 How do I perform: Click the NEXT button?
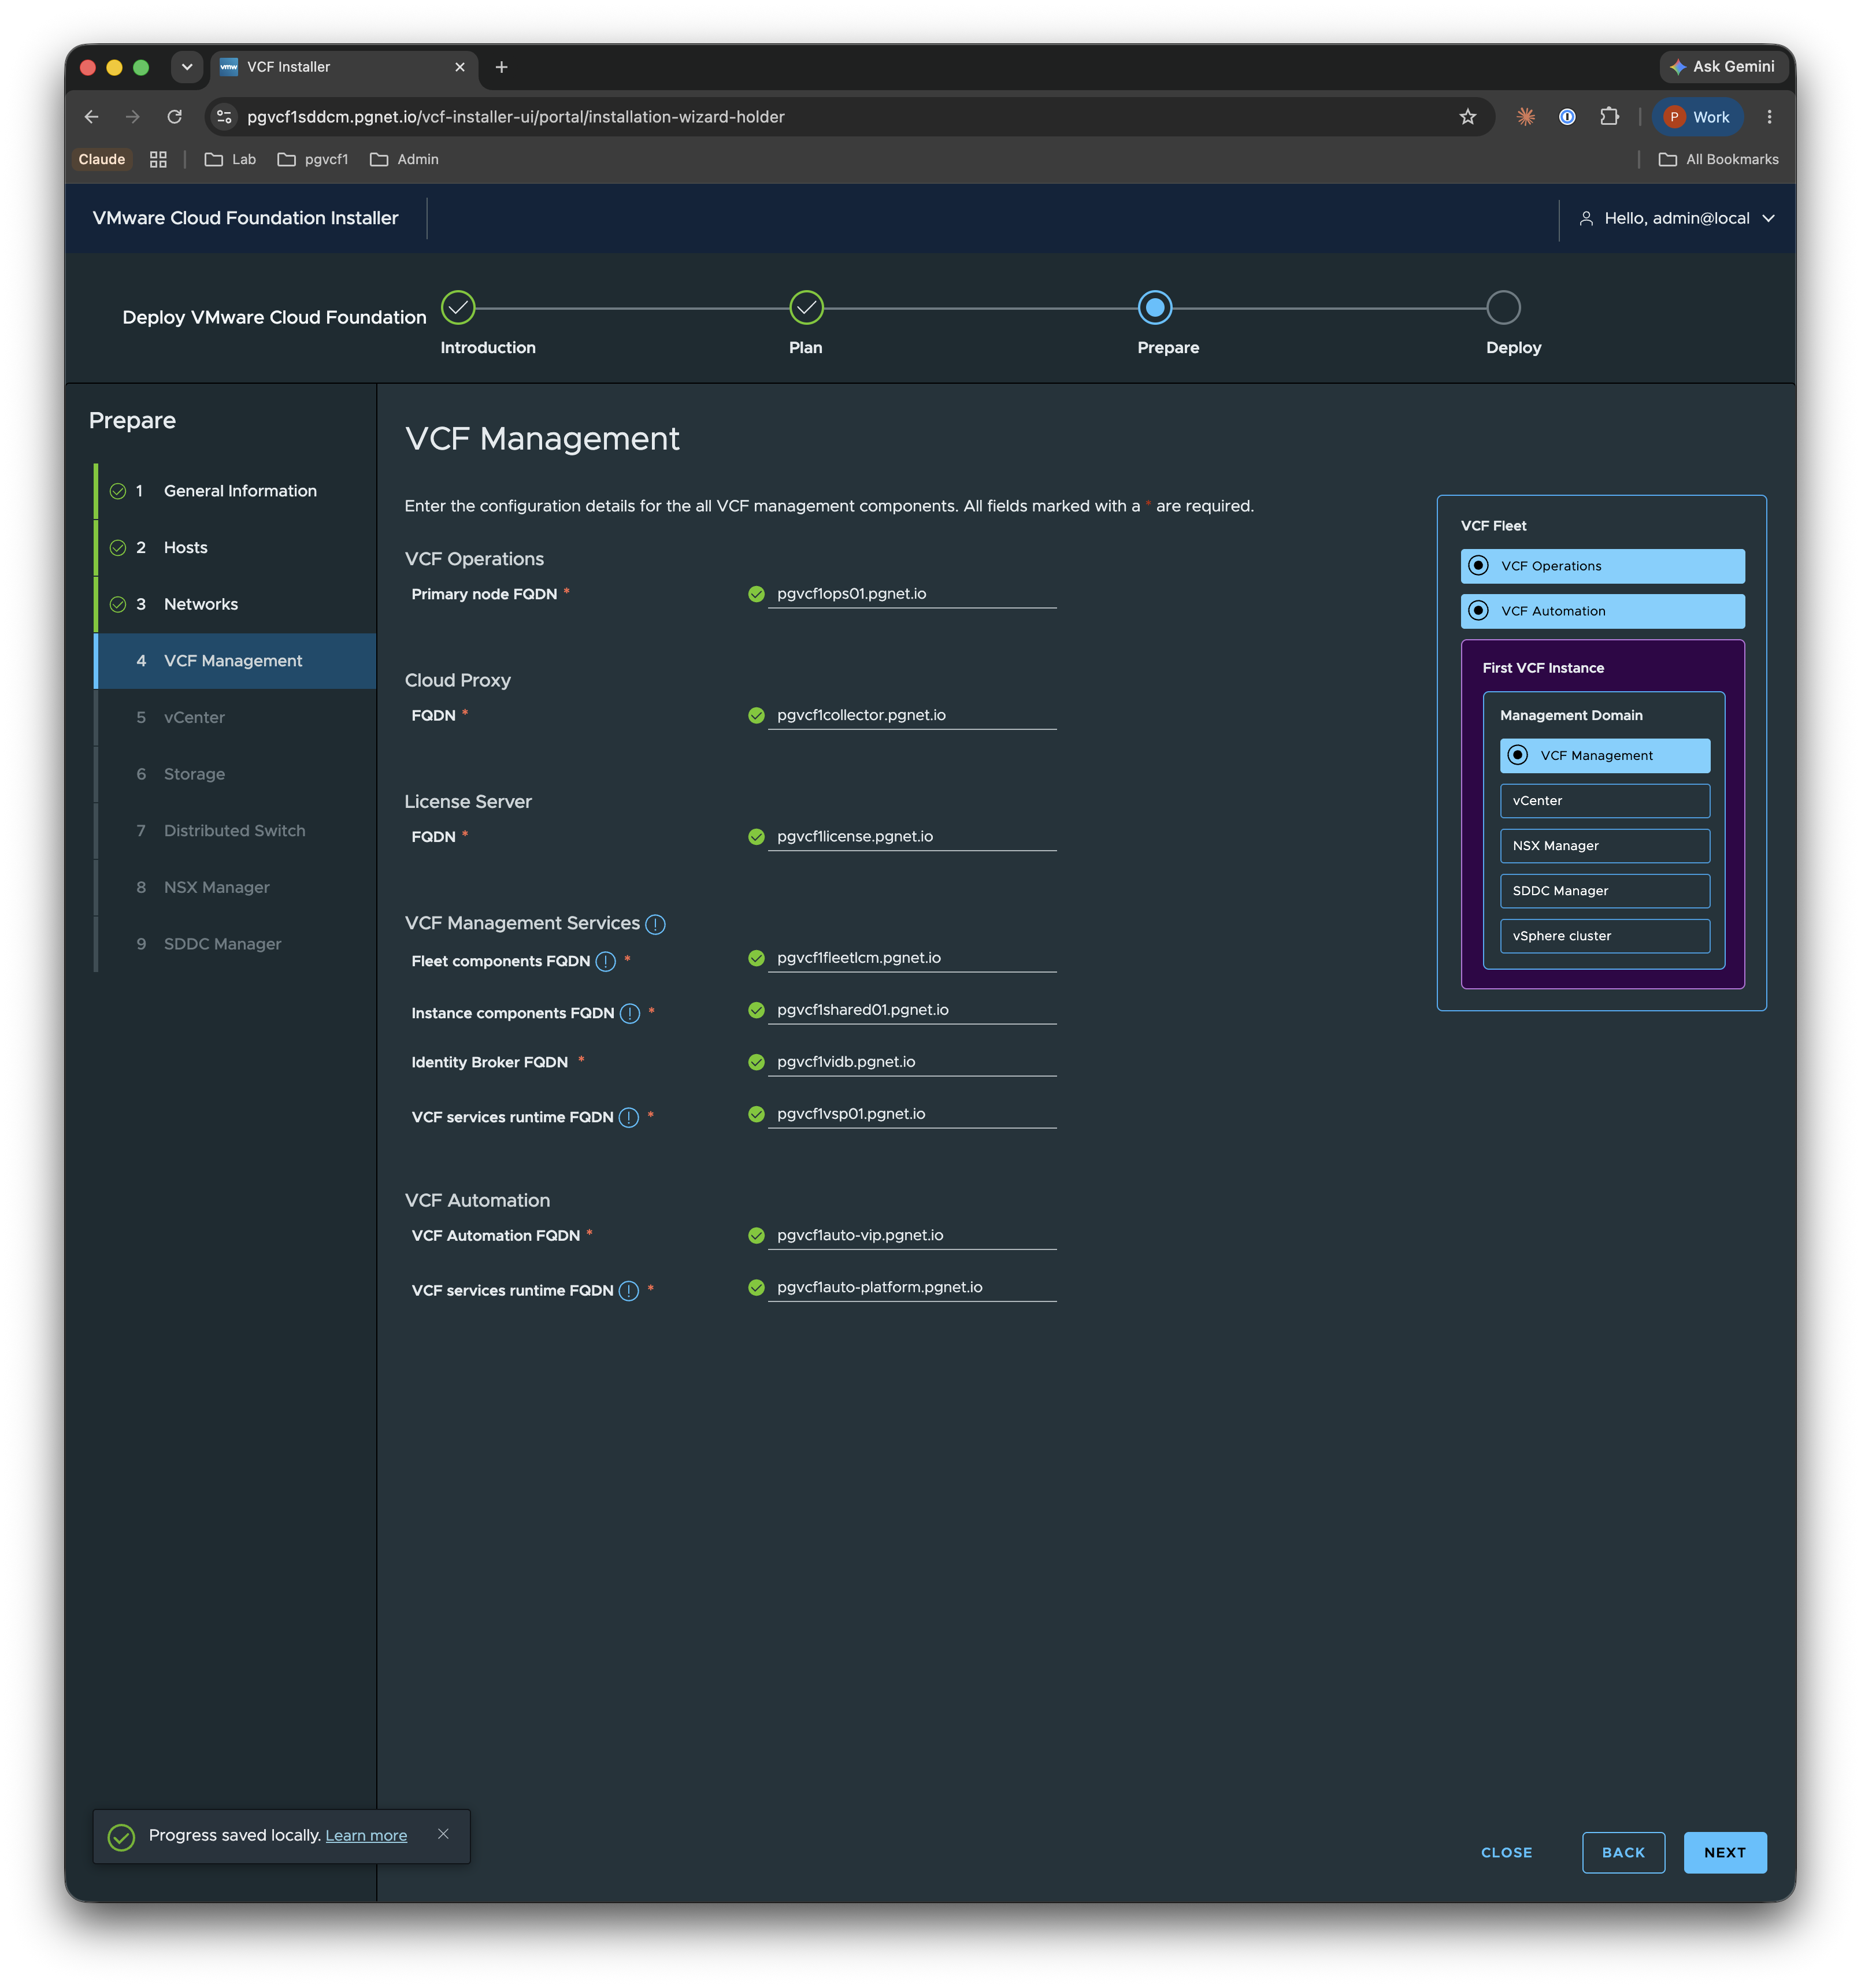(1724, 1852)
